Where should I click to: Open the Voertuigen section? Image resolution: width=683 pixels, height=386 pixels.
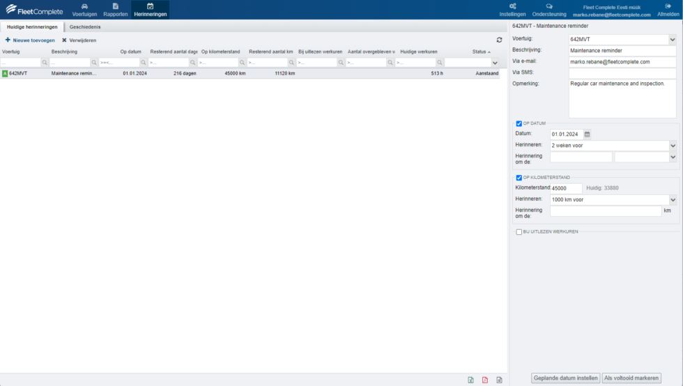click(x=84, y=10)
